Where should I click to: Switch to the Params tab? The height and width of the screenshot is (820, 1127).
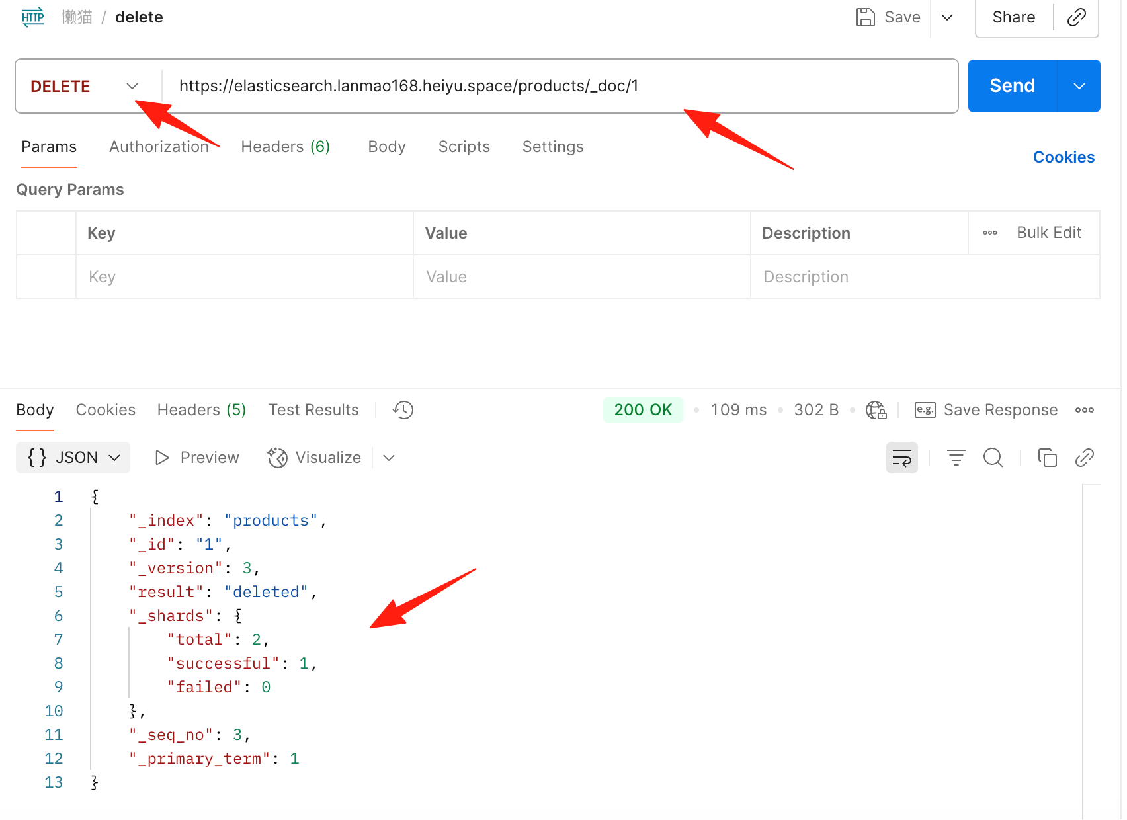click(x=49, y=147)
